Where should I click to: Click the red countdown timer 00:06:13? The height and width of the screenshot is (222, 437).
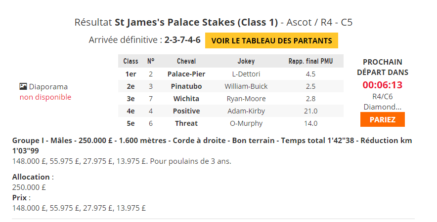click(x=383, y=85)
